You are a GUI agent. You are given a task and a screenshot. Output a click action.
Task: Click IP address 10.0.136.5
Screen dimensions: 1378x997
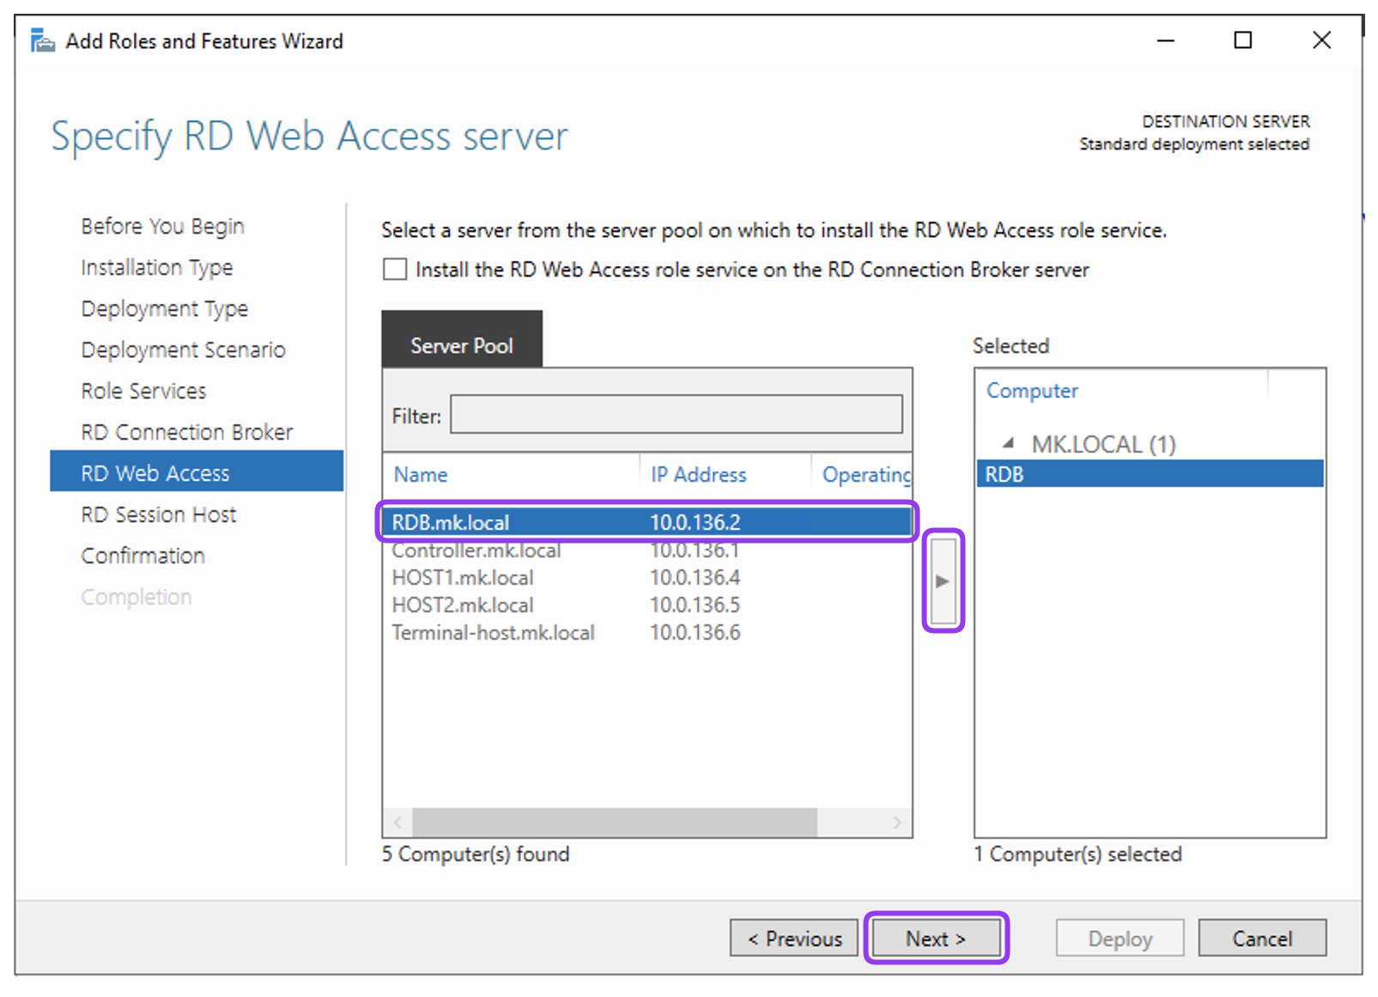point(695,605)
